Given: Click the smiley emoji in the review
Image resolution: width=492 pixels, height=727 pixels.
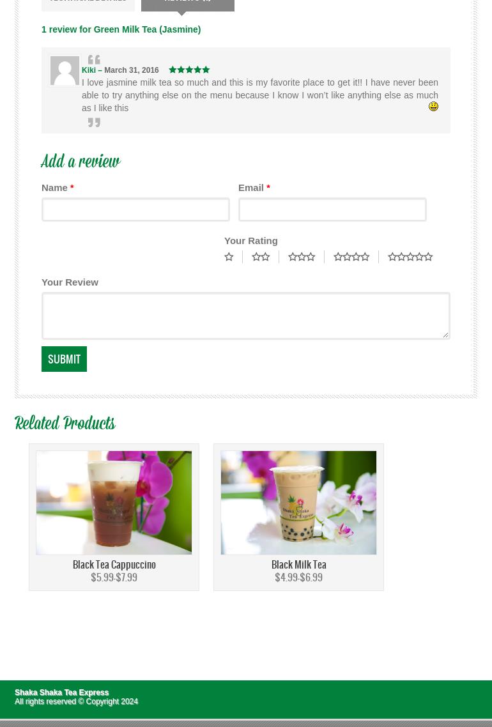Looking at the screenshot, I should pyautogui.click(x=433, y=107).
